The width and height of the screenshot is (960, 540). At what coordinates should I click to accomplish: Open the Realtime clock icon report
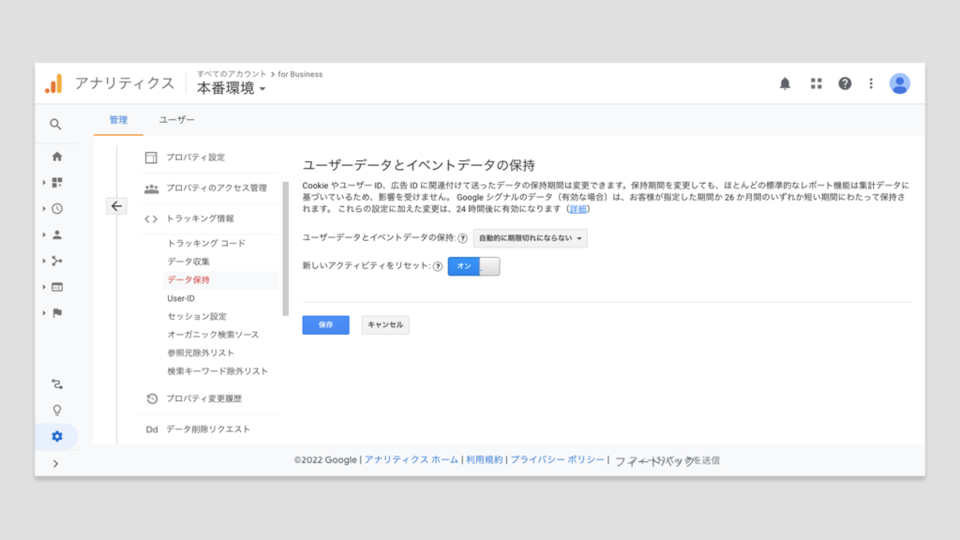(57, 209)
